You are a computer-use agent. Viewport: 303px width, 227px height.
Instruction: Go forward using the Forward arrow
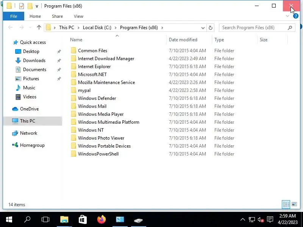point(22,28)
